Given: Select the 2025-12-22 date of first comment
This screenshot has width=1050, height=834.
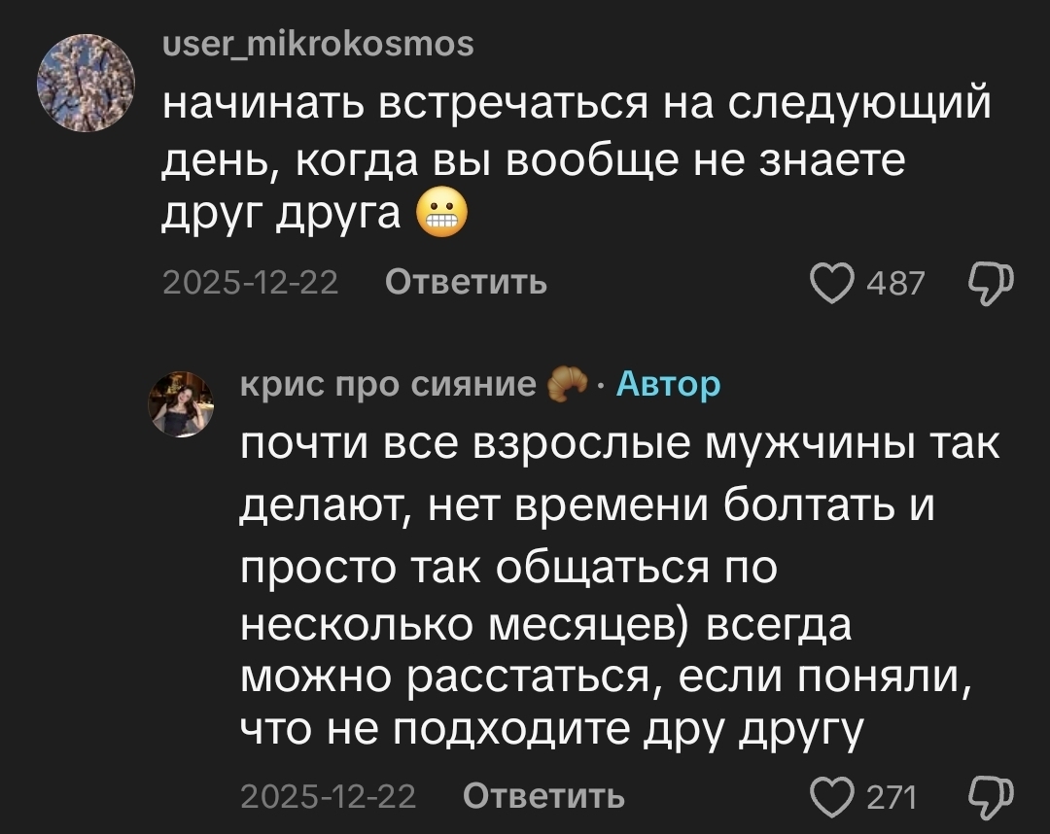Looking at the screenshot, I should click(x=251, y=283).
